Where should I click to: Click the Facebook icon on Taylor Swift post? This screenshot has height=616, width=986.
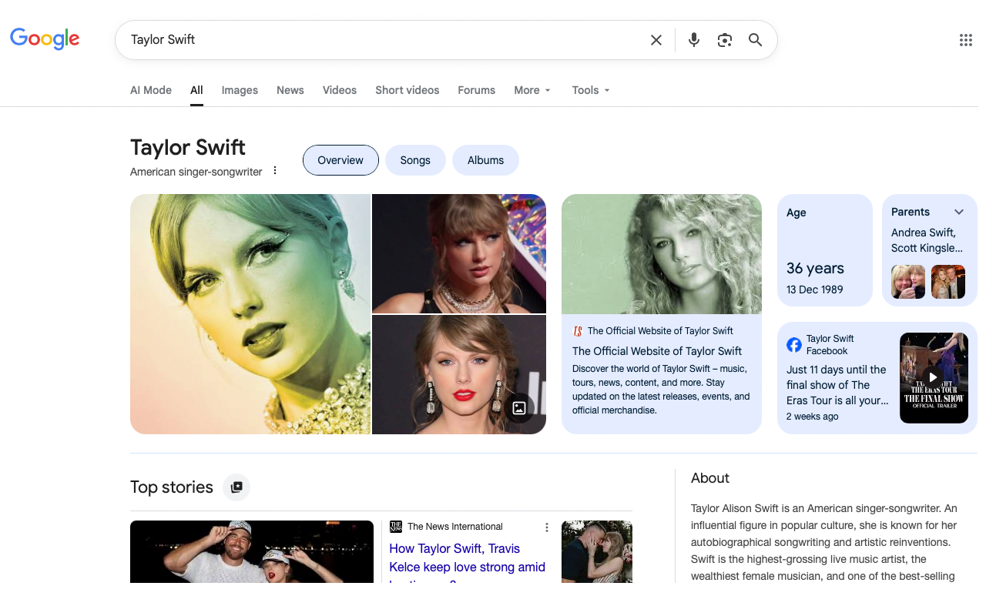click(794, 344)
